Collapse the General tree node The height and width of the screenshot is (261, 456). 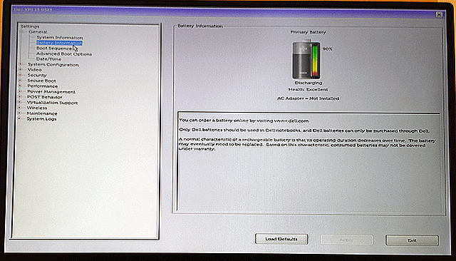21,31
